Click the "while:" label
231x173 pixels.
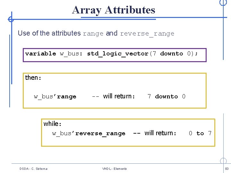53,124
